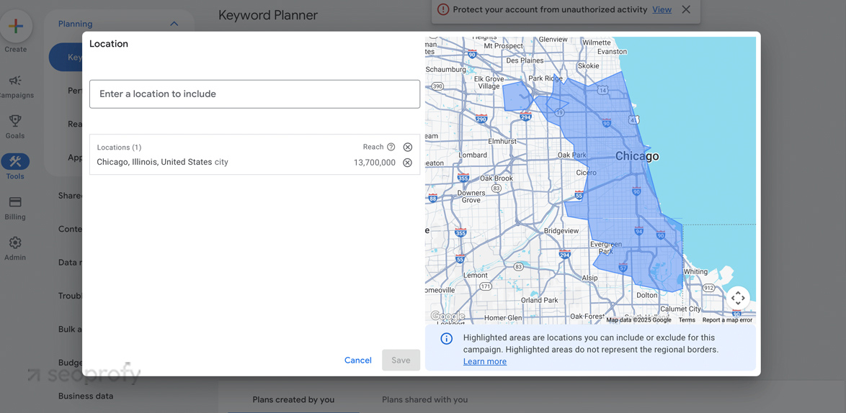Click the Keyword Planner page title
The height and width of the screenshot is (413, 846).
click(x=268, y=15)
